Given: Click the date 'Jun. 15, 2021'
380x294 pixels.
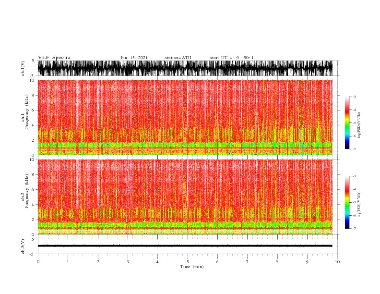Looking at the screenshot, I should 134,58.
